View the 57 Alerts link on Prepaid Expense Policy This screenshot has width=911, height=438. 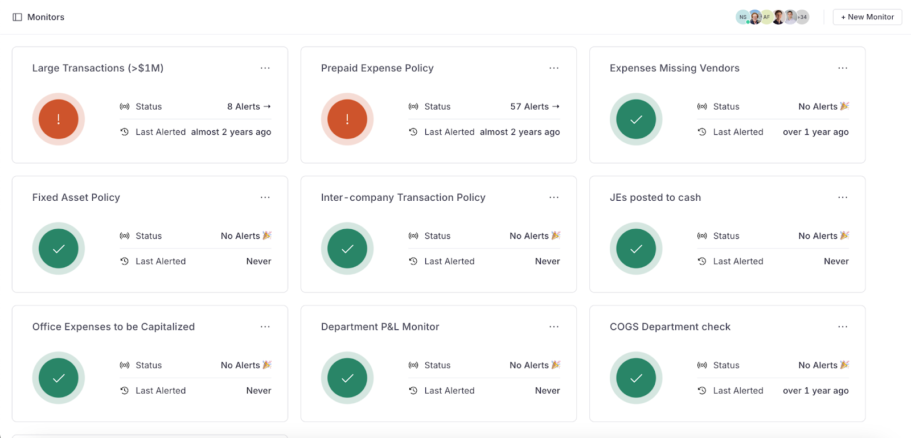[535, 106]
